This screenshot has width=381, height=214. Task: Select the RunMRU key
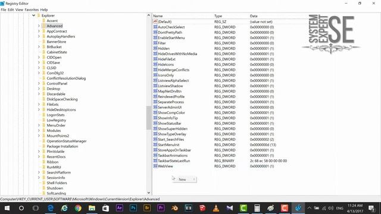[x=54, y=167]
